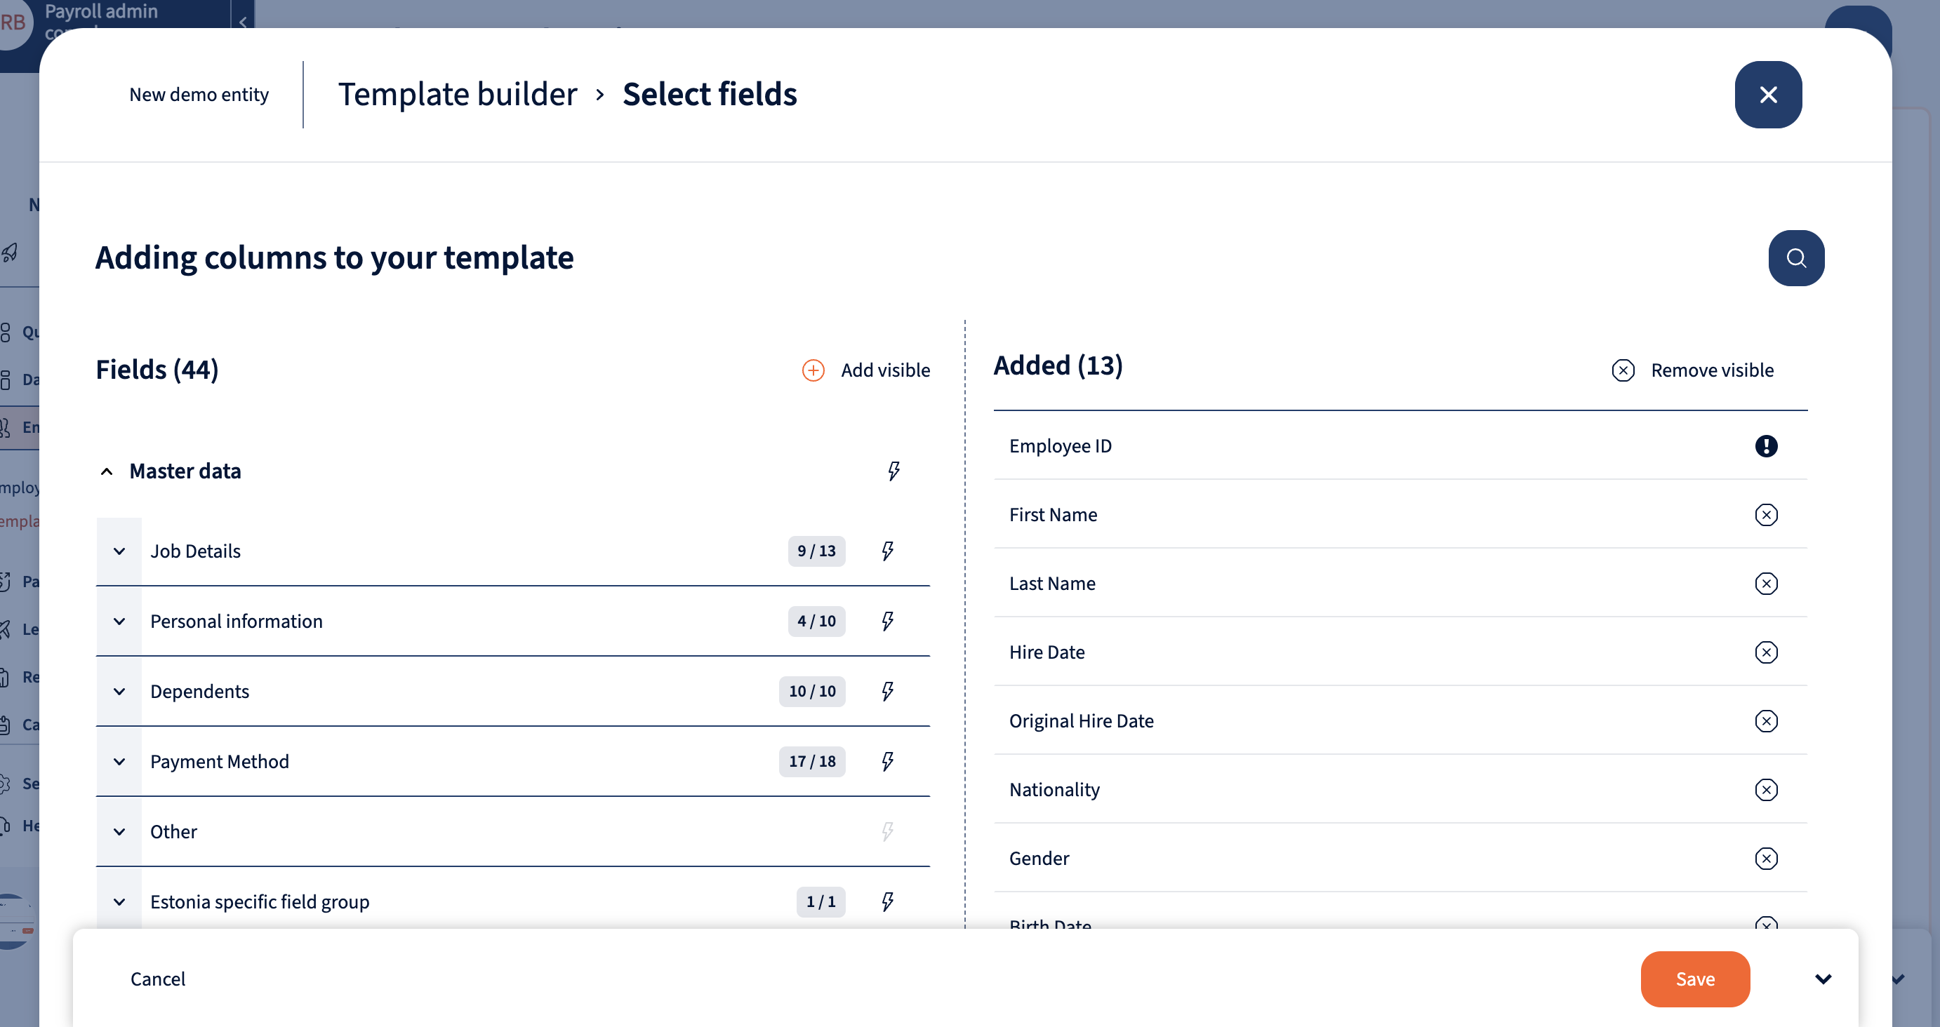Remove Gender from added fields
1940x1027 pixels.
(x=1765, y=858)
